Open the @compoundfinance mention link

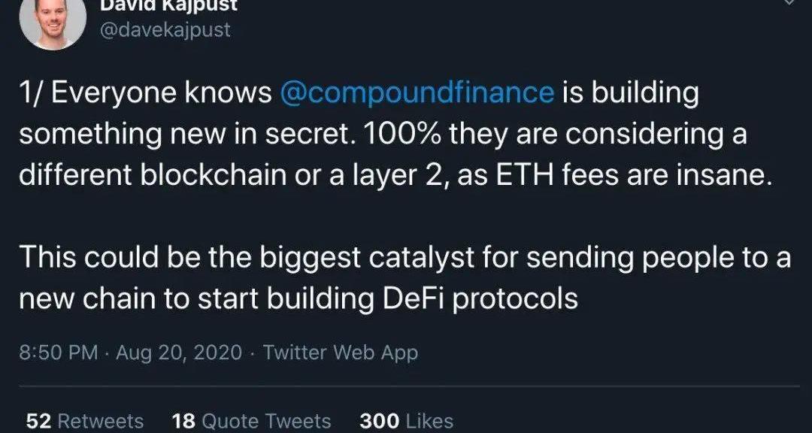417,93
